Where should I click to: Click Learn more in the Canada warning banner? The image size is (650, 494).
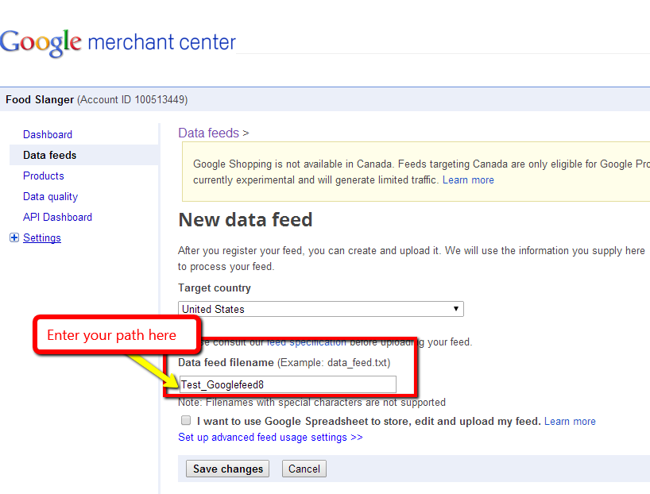(x=468, y=179)
